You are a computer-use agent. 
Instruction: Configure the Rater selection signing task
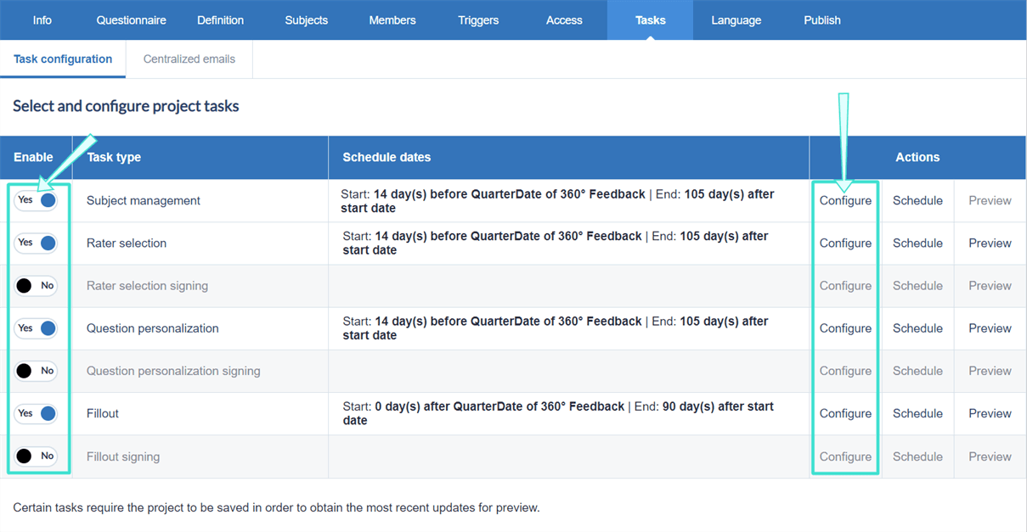[845, 286]
